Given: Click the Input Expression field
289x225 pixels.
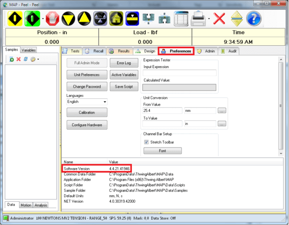Looking at the screenshot, I should pos(180,73).
